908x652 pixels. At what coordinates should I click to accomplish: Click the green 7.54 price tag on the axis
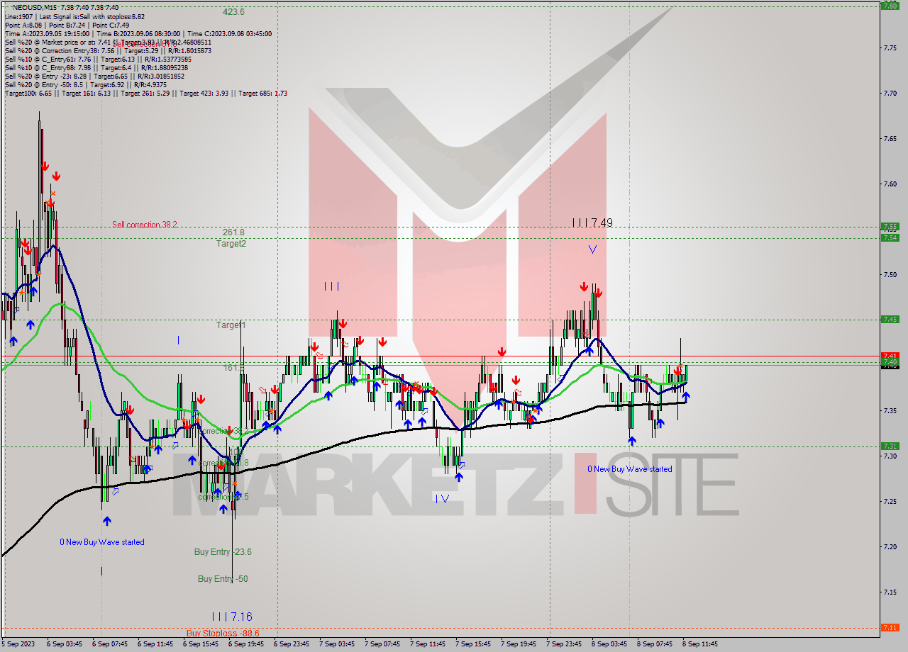(890, 237)
